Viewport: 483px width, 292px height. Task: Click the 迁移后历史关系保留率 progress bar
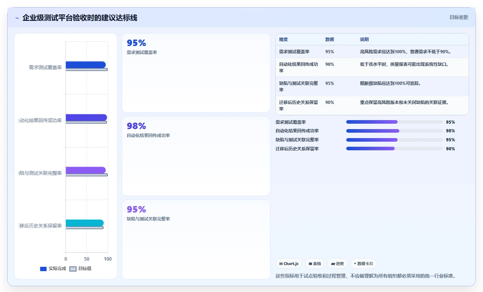click(x=394, y=149)
